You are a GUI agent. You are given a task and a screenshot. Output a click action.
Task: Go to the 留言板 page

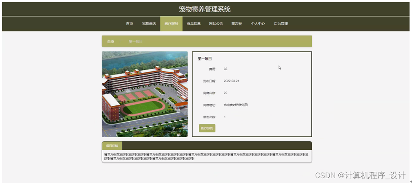[x=236, y=24]
